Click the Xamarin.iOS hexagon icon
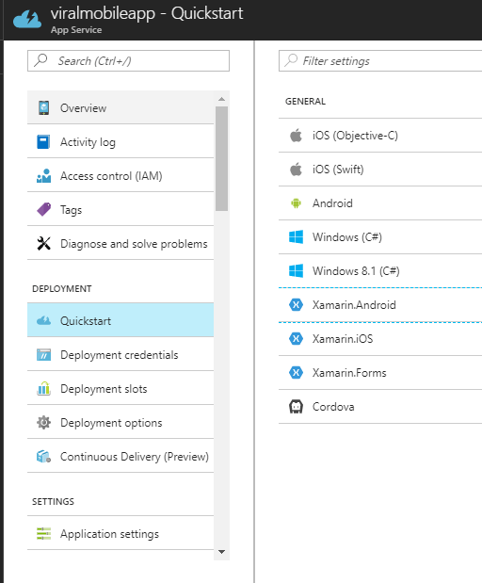482x583 pixels. pos(296,339)
